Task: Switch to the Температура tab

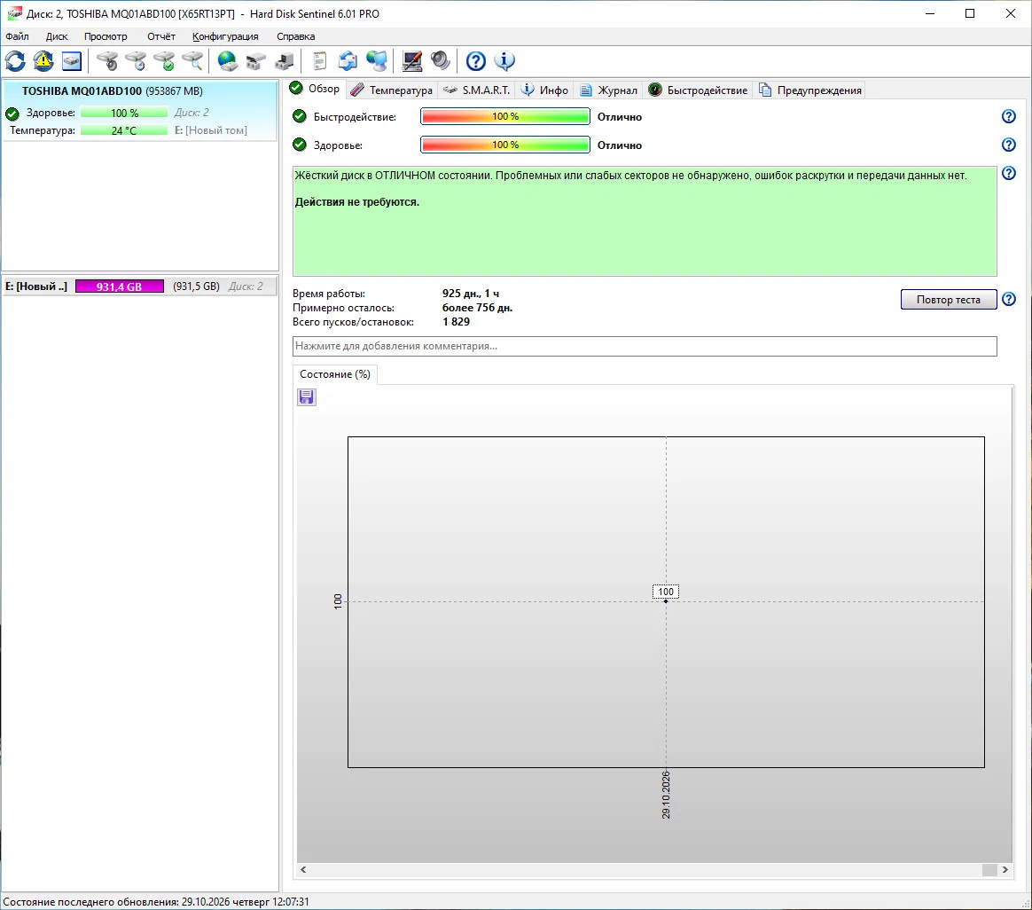Action: click(392, 90)
